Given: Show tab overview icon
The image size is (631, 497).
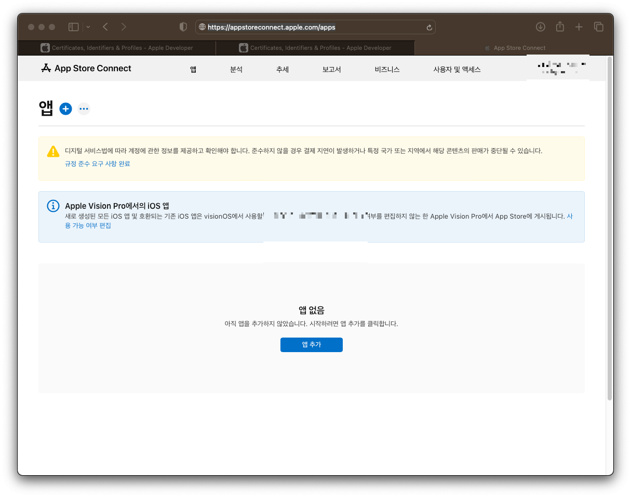Looking at the screenshot, I should pyautogui.click(x=599, y=26).
